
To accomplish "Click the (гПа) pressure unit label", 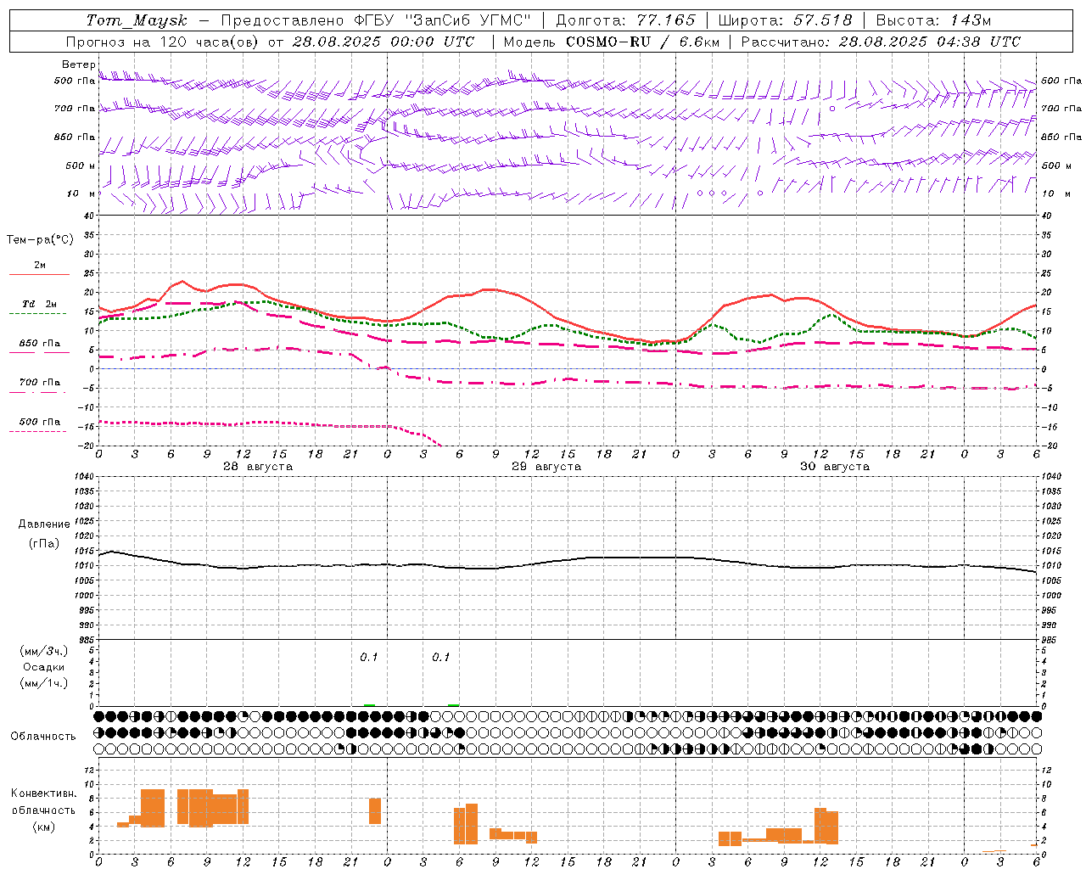I will click(44, 543).
